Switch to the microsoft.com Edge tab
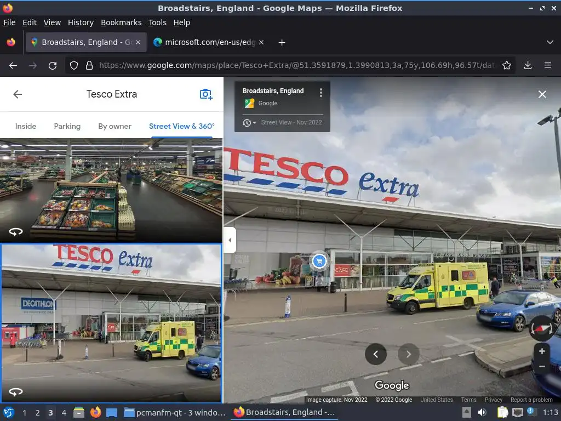This screenshot has height=421, width=561. (209, 42)
